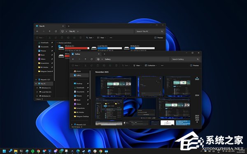Screen dimensions: 247x154
Task: Open Screenshots in the This PC window sidebar
Action: [x=44, y=63]
